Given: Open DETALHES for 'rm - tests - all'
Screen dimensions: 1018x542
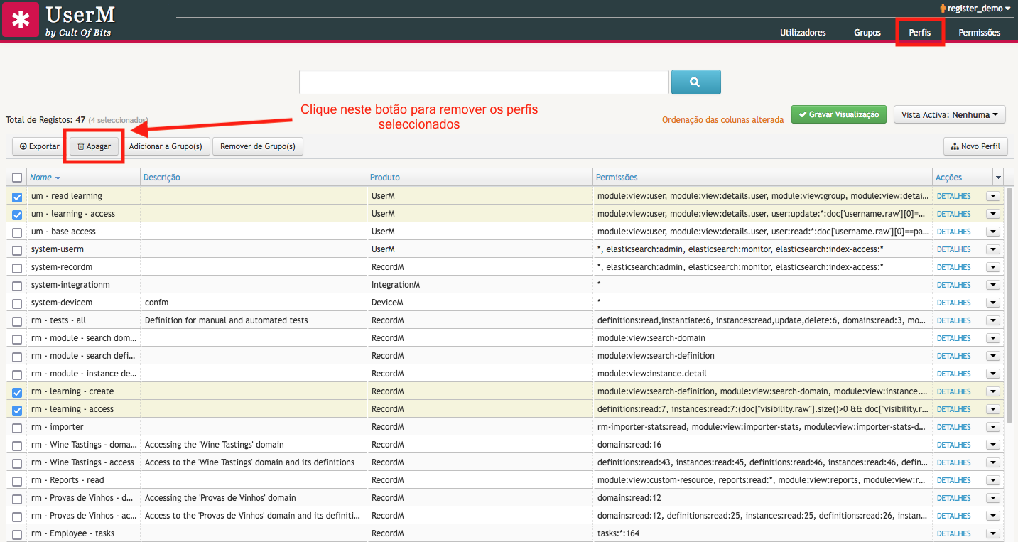Looking at the screenshot, I should (953, 320).
